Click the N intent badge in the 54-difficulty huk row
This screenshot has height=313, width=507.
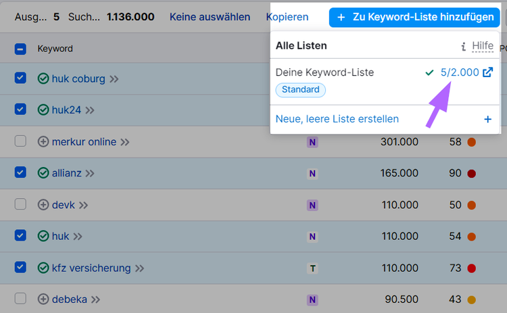tap(312, 237)
